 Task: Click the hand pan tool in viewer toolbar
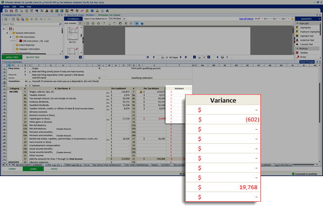(x=120, y=23)
